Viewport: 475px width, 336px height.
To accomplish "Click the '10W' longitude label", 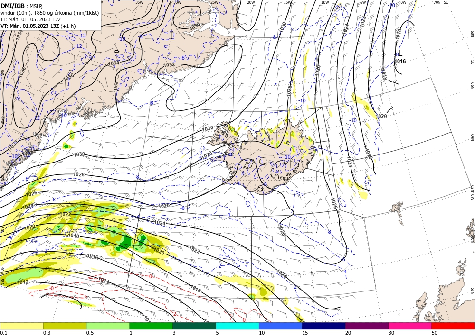I will coord(325,2).
